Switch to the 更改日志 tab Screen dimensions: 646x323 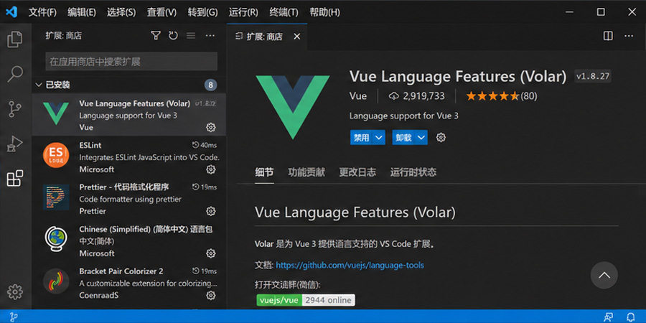(357, 172)
